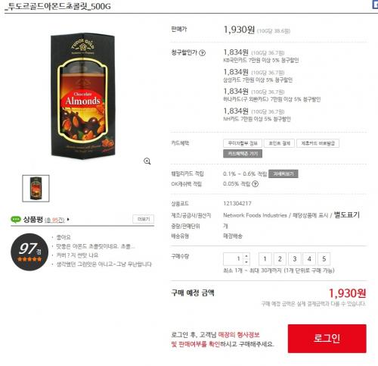Click the red 로그인 button

[x=327, y=339]
